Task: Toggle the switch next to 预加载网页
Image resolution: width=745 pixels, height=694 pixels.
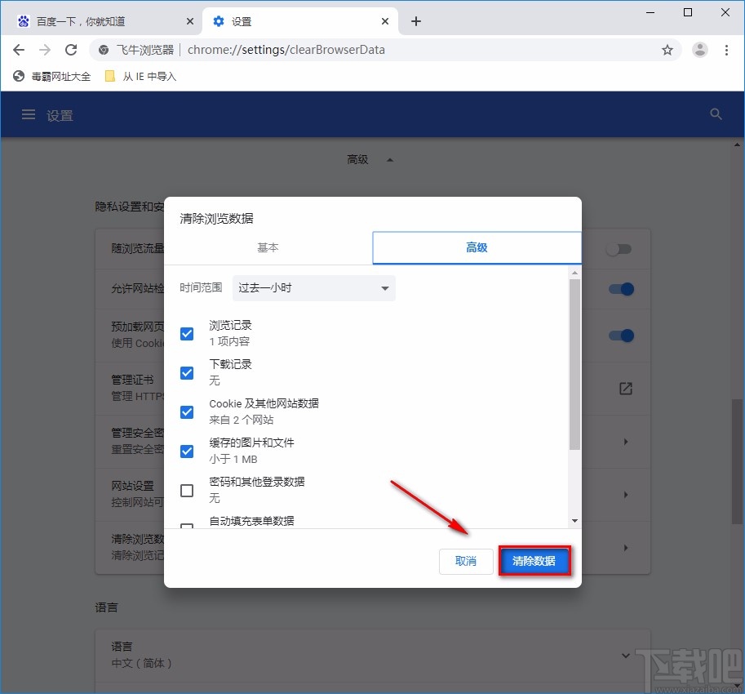Action: click(621, 335)
